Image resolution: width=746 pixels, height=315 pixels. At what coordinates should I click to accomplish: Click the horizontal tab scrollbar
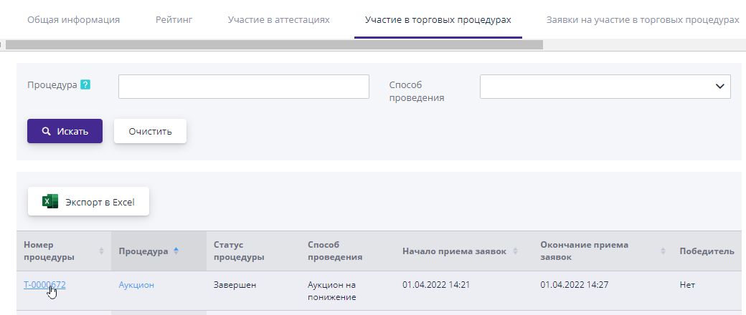pyautogui.click(x=273, y=44)
